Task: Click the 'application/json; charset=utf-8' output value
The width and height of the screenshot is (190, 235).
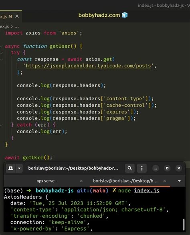Action: [x=113, y=210]
